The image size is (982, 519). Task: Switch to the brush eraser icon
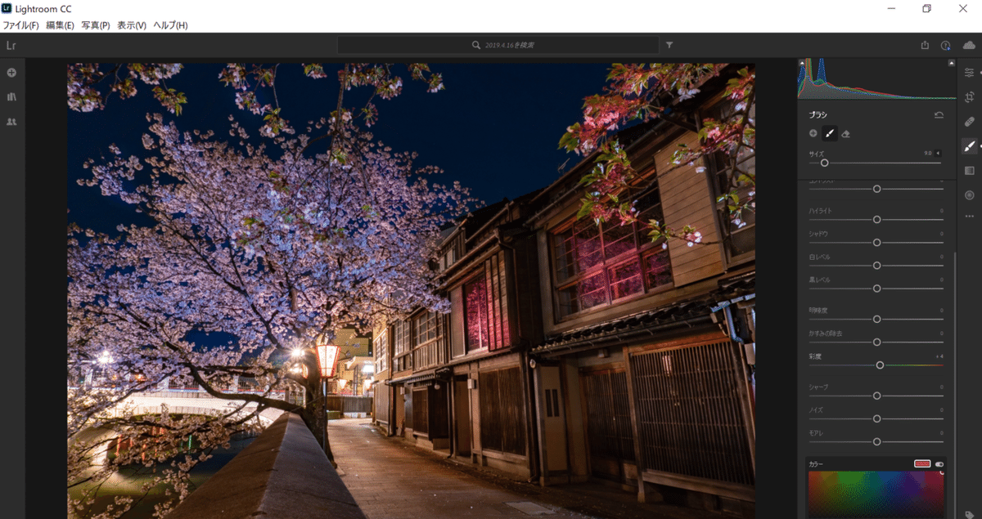point(846,133)
